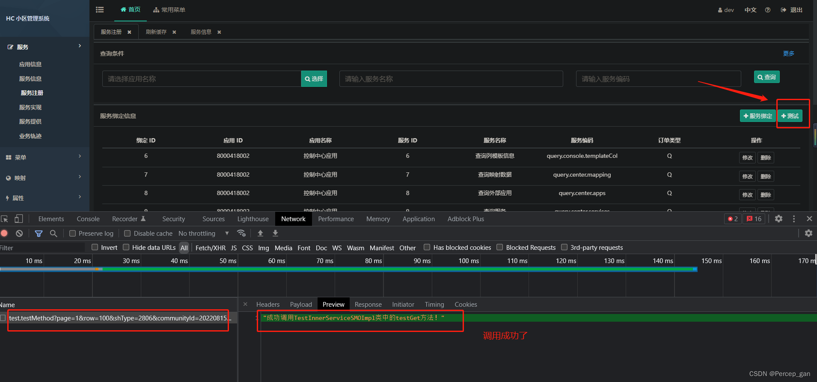Close the request details pane
This screenshot has height=382, width=817.
(x=245, y=304)
